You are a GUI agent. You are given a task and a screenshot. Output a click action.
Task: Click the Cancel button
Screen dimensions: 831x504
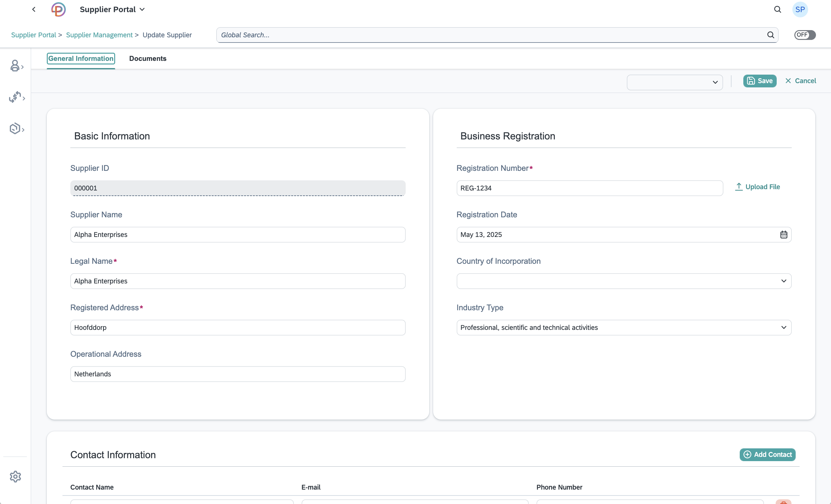(x=801, y=81)
